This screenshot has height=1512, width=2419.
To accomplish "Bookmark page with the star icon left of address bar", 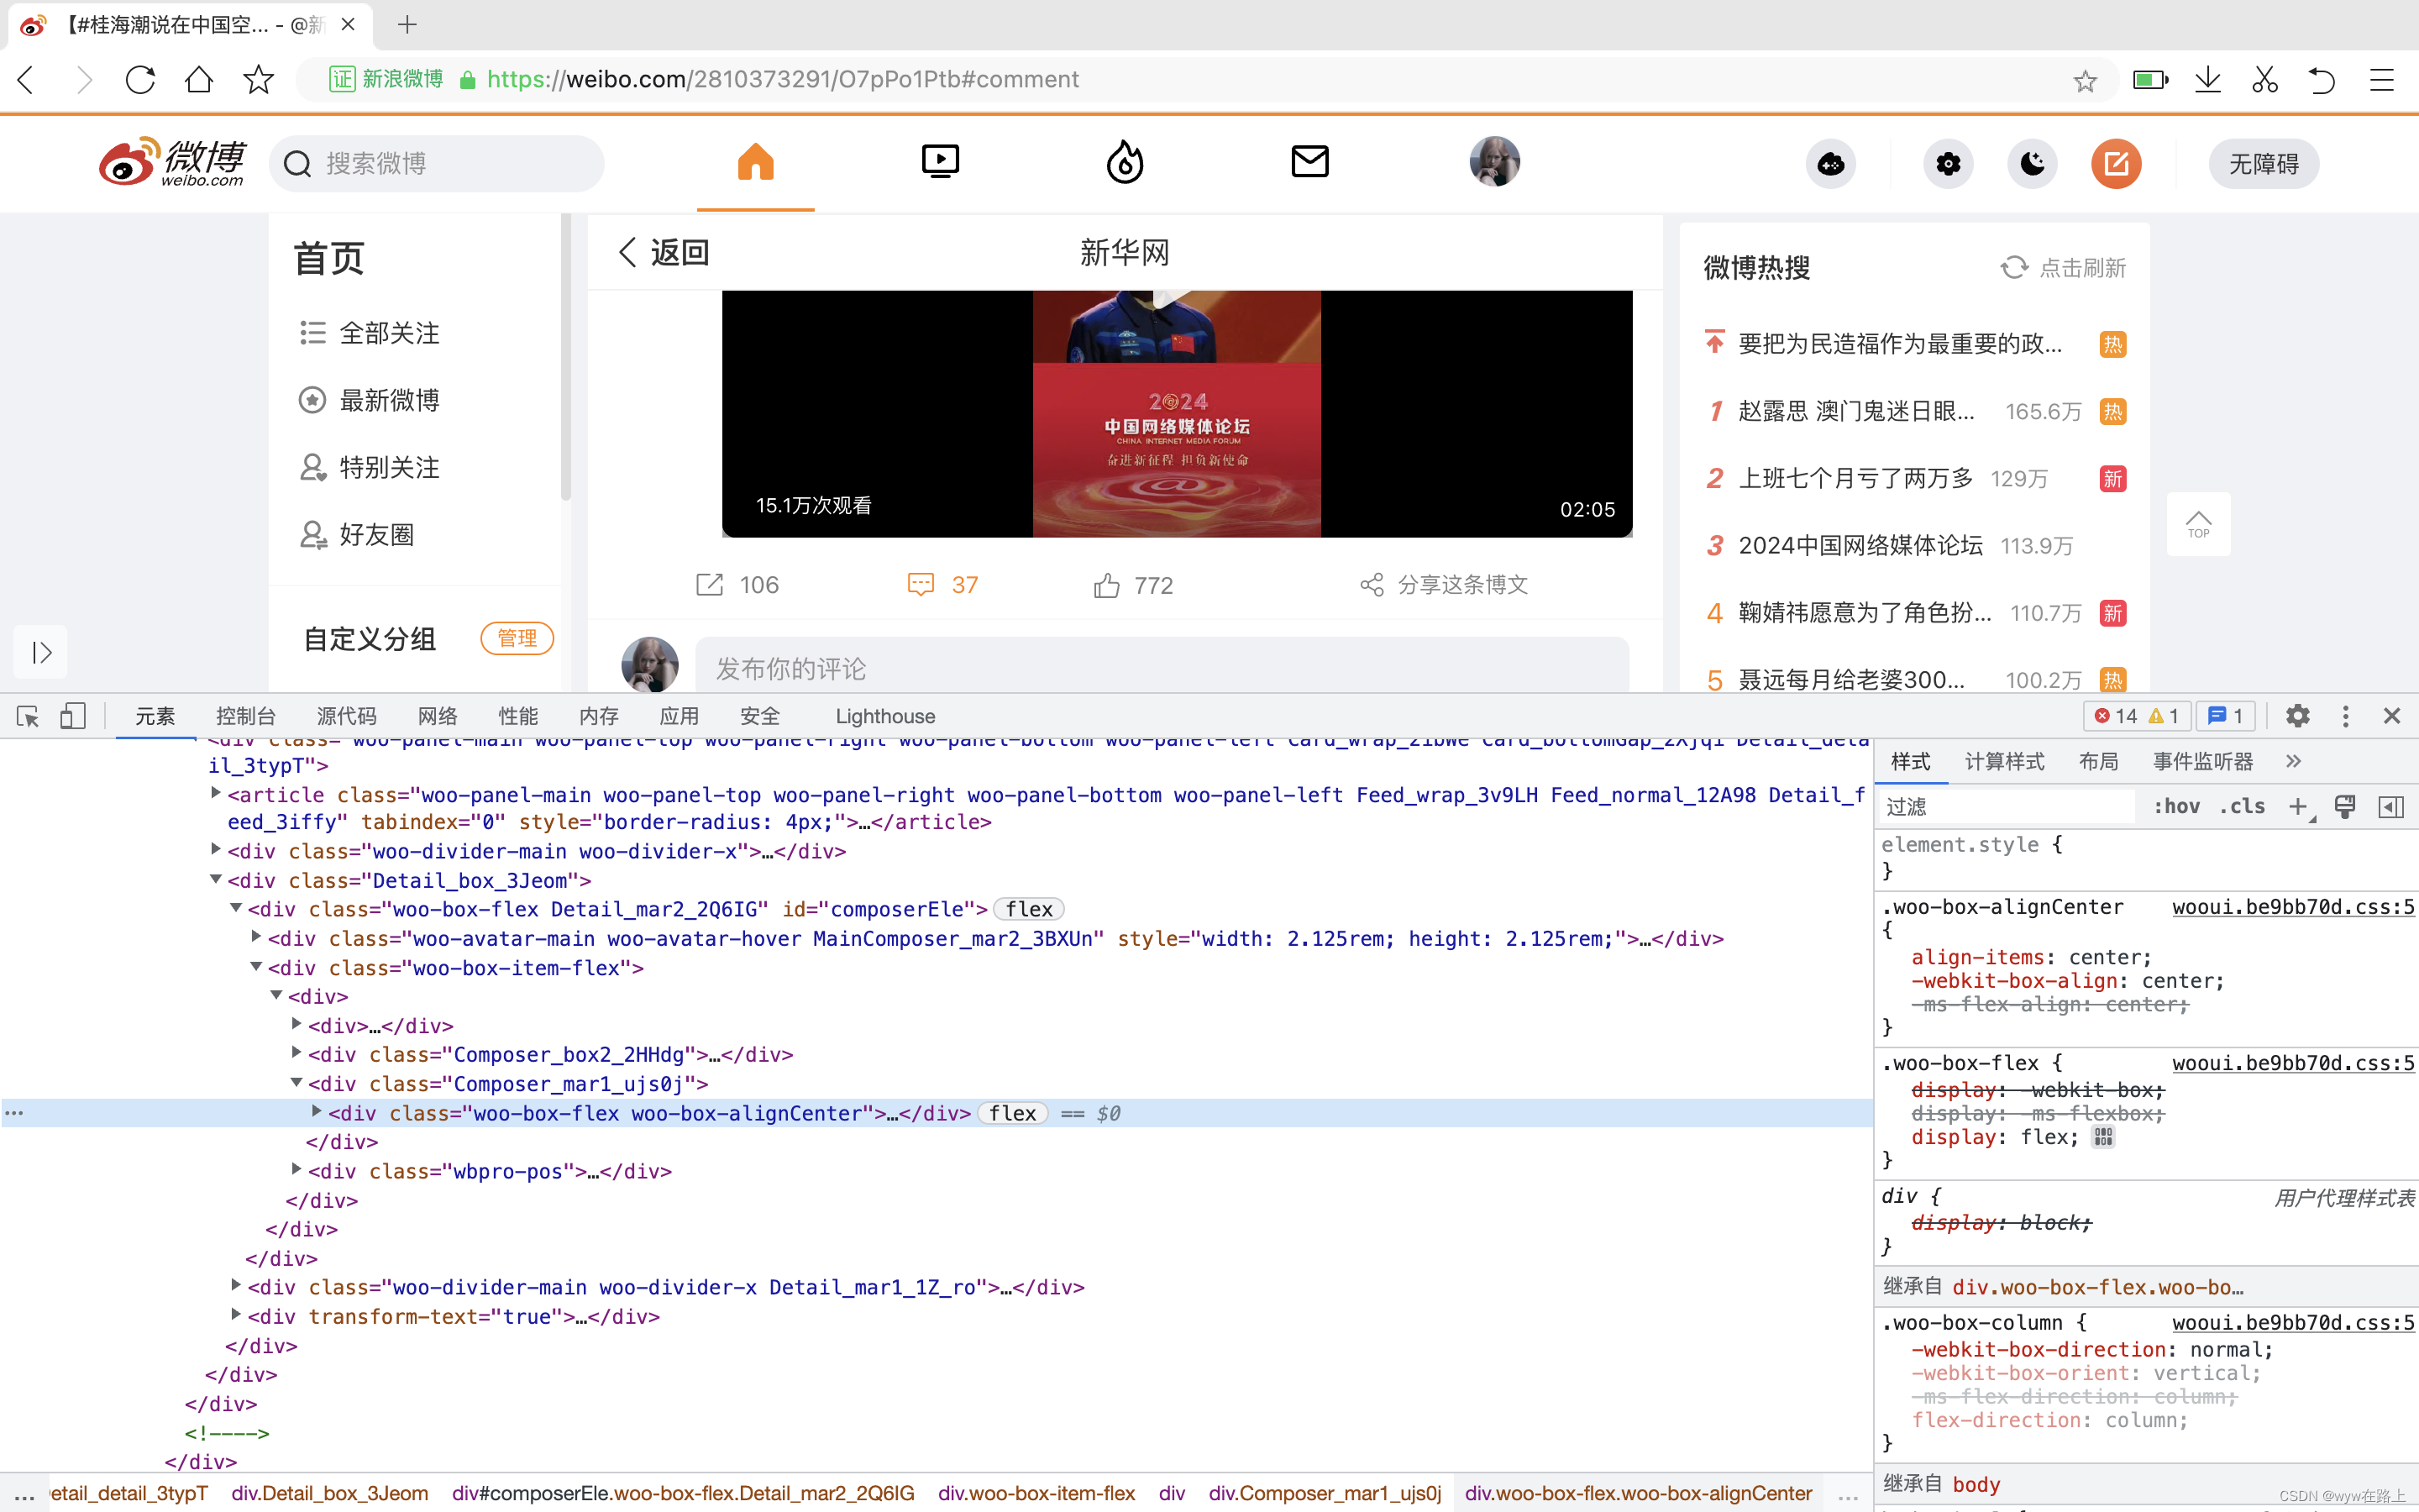I will point(258,80).
